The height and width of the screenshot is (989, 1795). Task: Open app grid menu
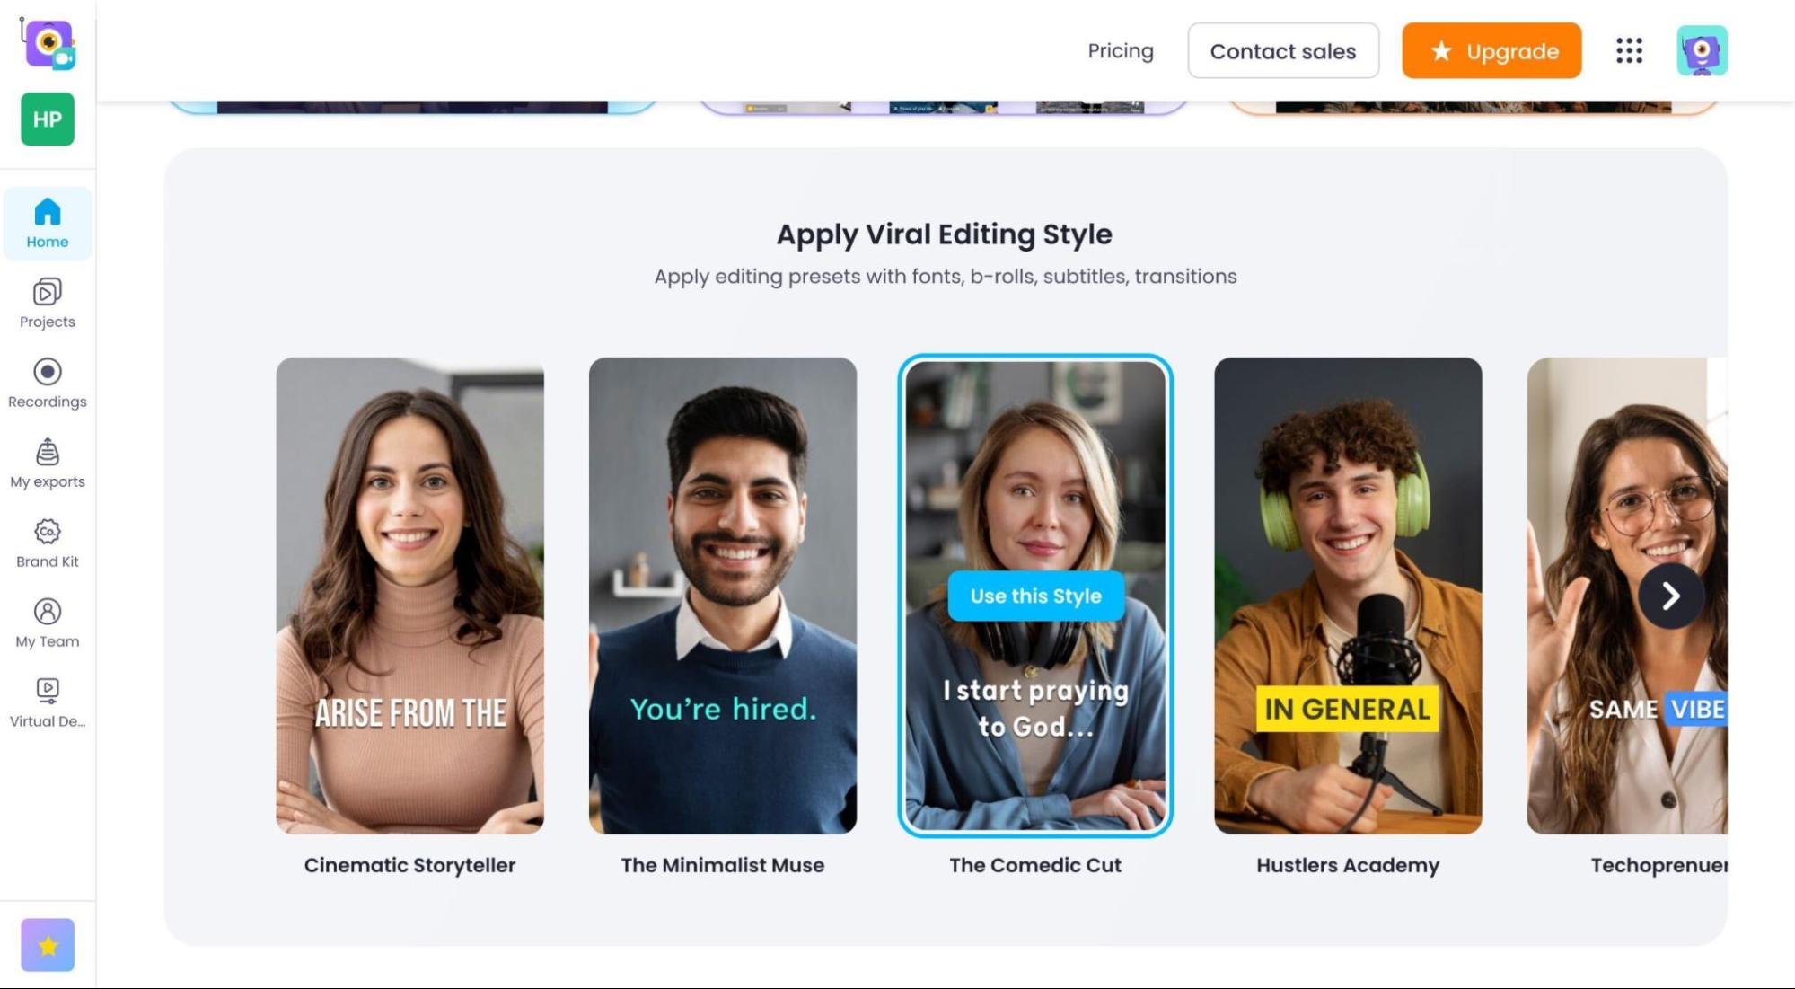coord(1630,50)
